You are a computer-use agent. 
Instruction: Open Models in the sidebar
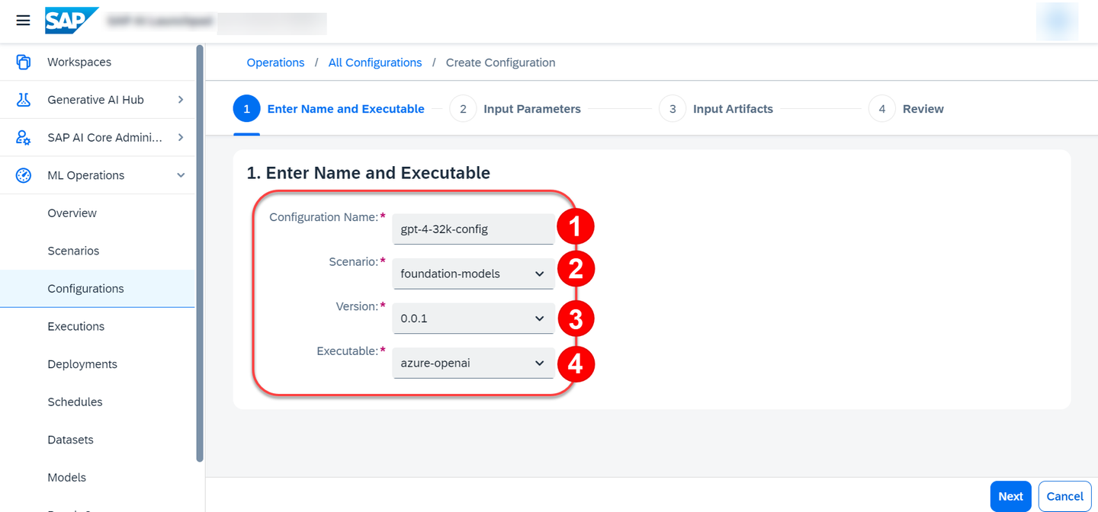[98, 478]
